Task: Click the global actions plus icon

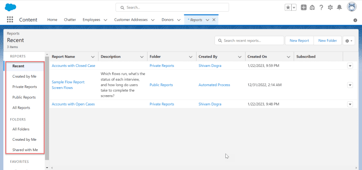Action: (x=304, y=8)
